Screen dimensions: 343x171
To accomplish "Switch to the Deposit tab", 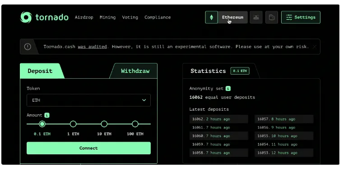I will (x=42, y=71).
